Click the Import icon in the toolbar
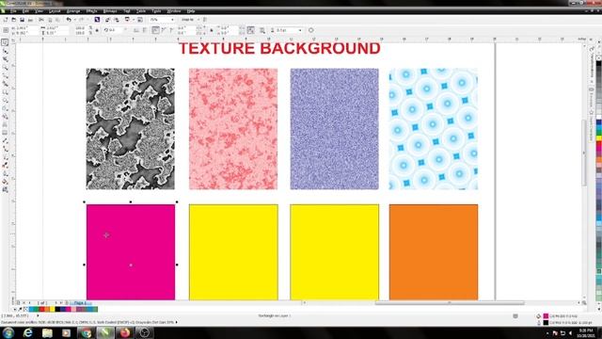The image size is (602, 339). click(x=108, y=20)
